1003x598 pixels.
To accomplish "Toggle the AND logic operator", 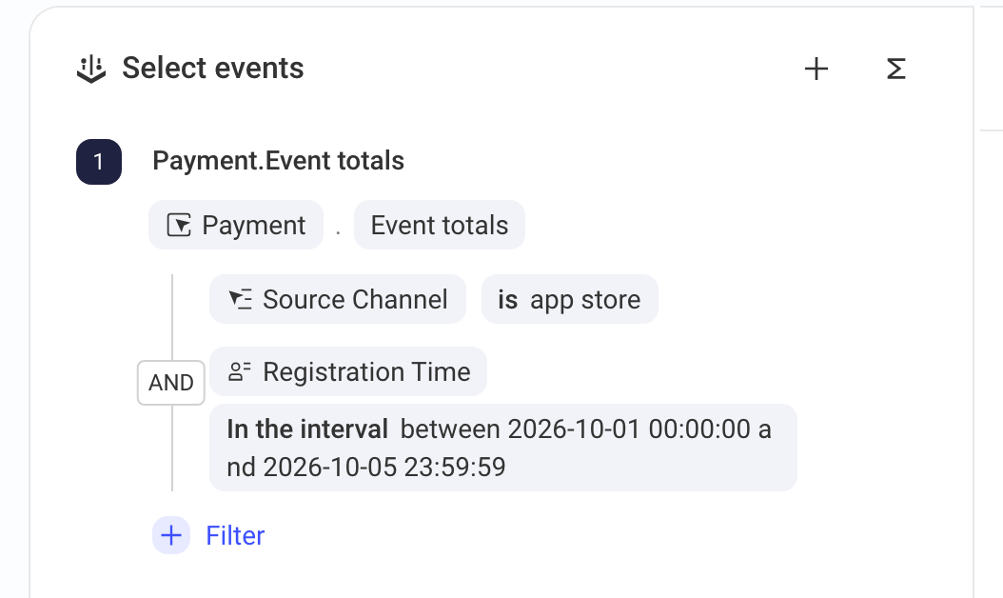I will click(x=170, y=382).
